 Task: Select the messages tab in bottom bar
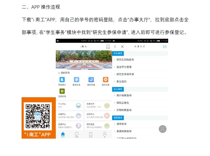77,135
